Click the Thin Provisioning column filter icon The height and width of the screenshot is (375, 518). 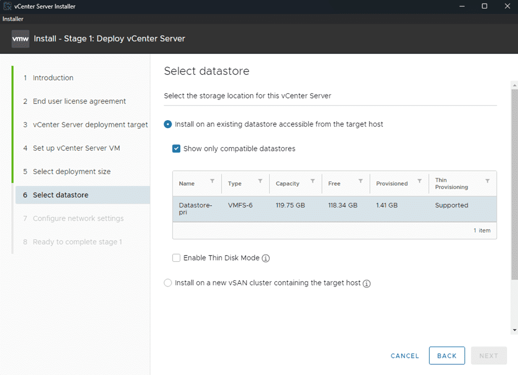pyautogui.click(x=488, y=180)
